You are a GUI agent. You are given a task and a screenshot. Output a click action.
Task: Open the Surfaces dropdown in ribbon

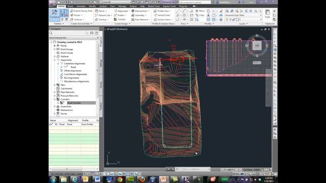[77, 19]
